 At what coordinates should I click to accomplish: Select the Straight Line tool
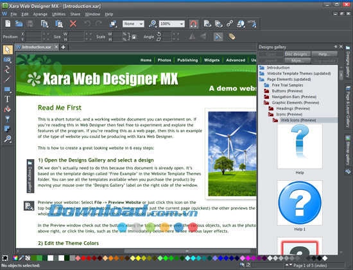pyautogui.click(x=8, y=79)
